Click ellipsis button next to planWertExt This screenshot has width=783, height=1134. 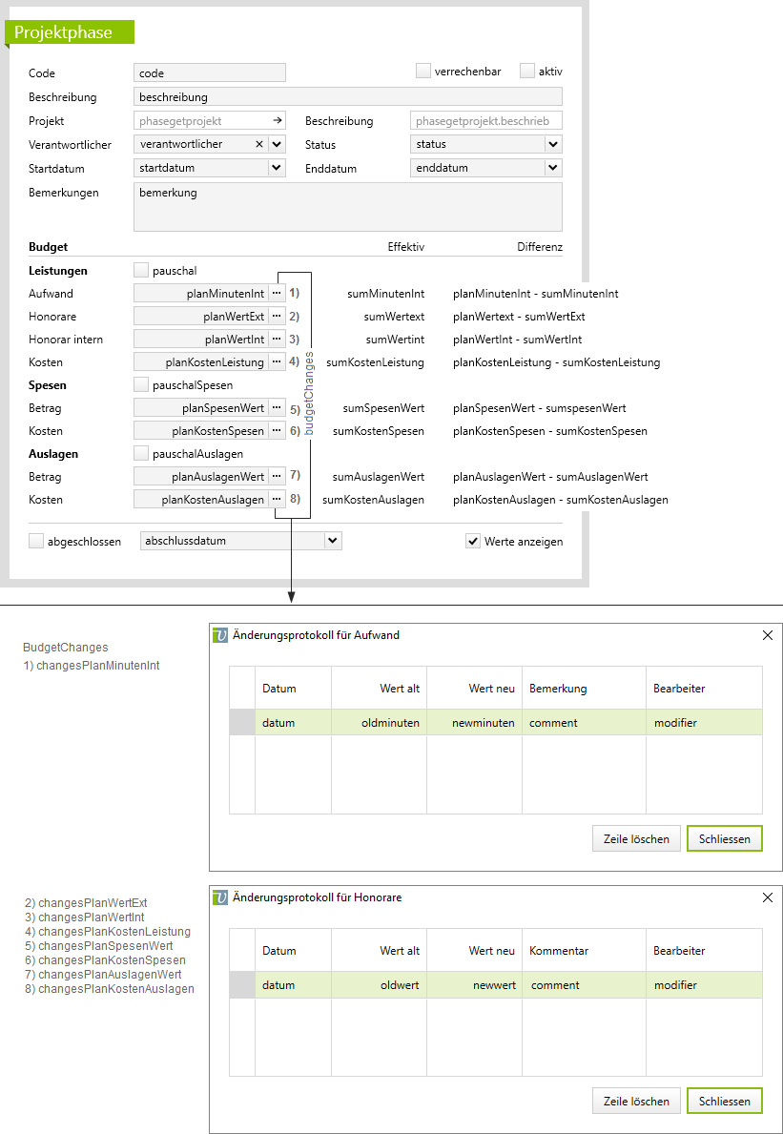click(277, 317)
